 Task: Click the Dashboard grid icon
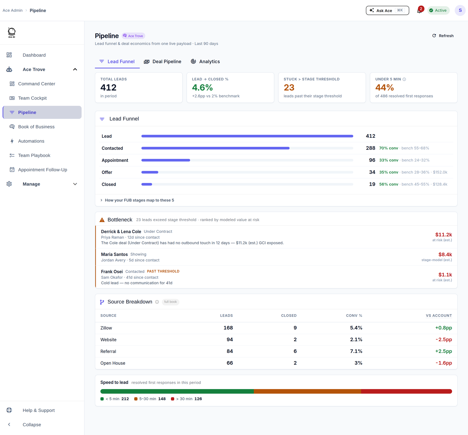(9, 55)
